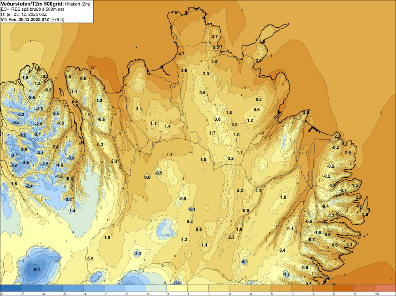
Task: Click the 'Hitakort (2m)' label in header
Action: point(78,4)
